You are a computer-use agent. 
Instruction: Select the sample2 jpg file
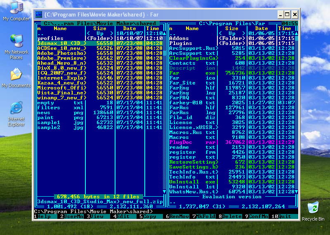(x=100, y=127)
